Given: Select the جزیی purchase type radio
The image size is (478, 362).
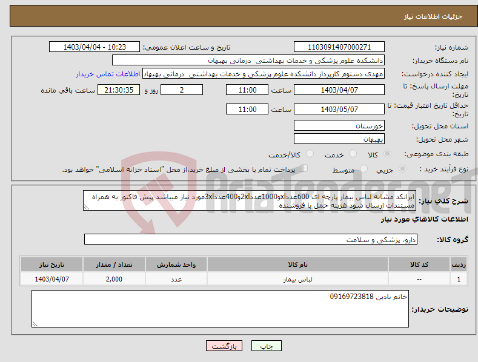Looking at the screenshot, I should point(402,169).
